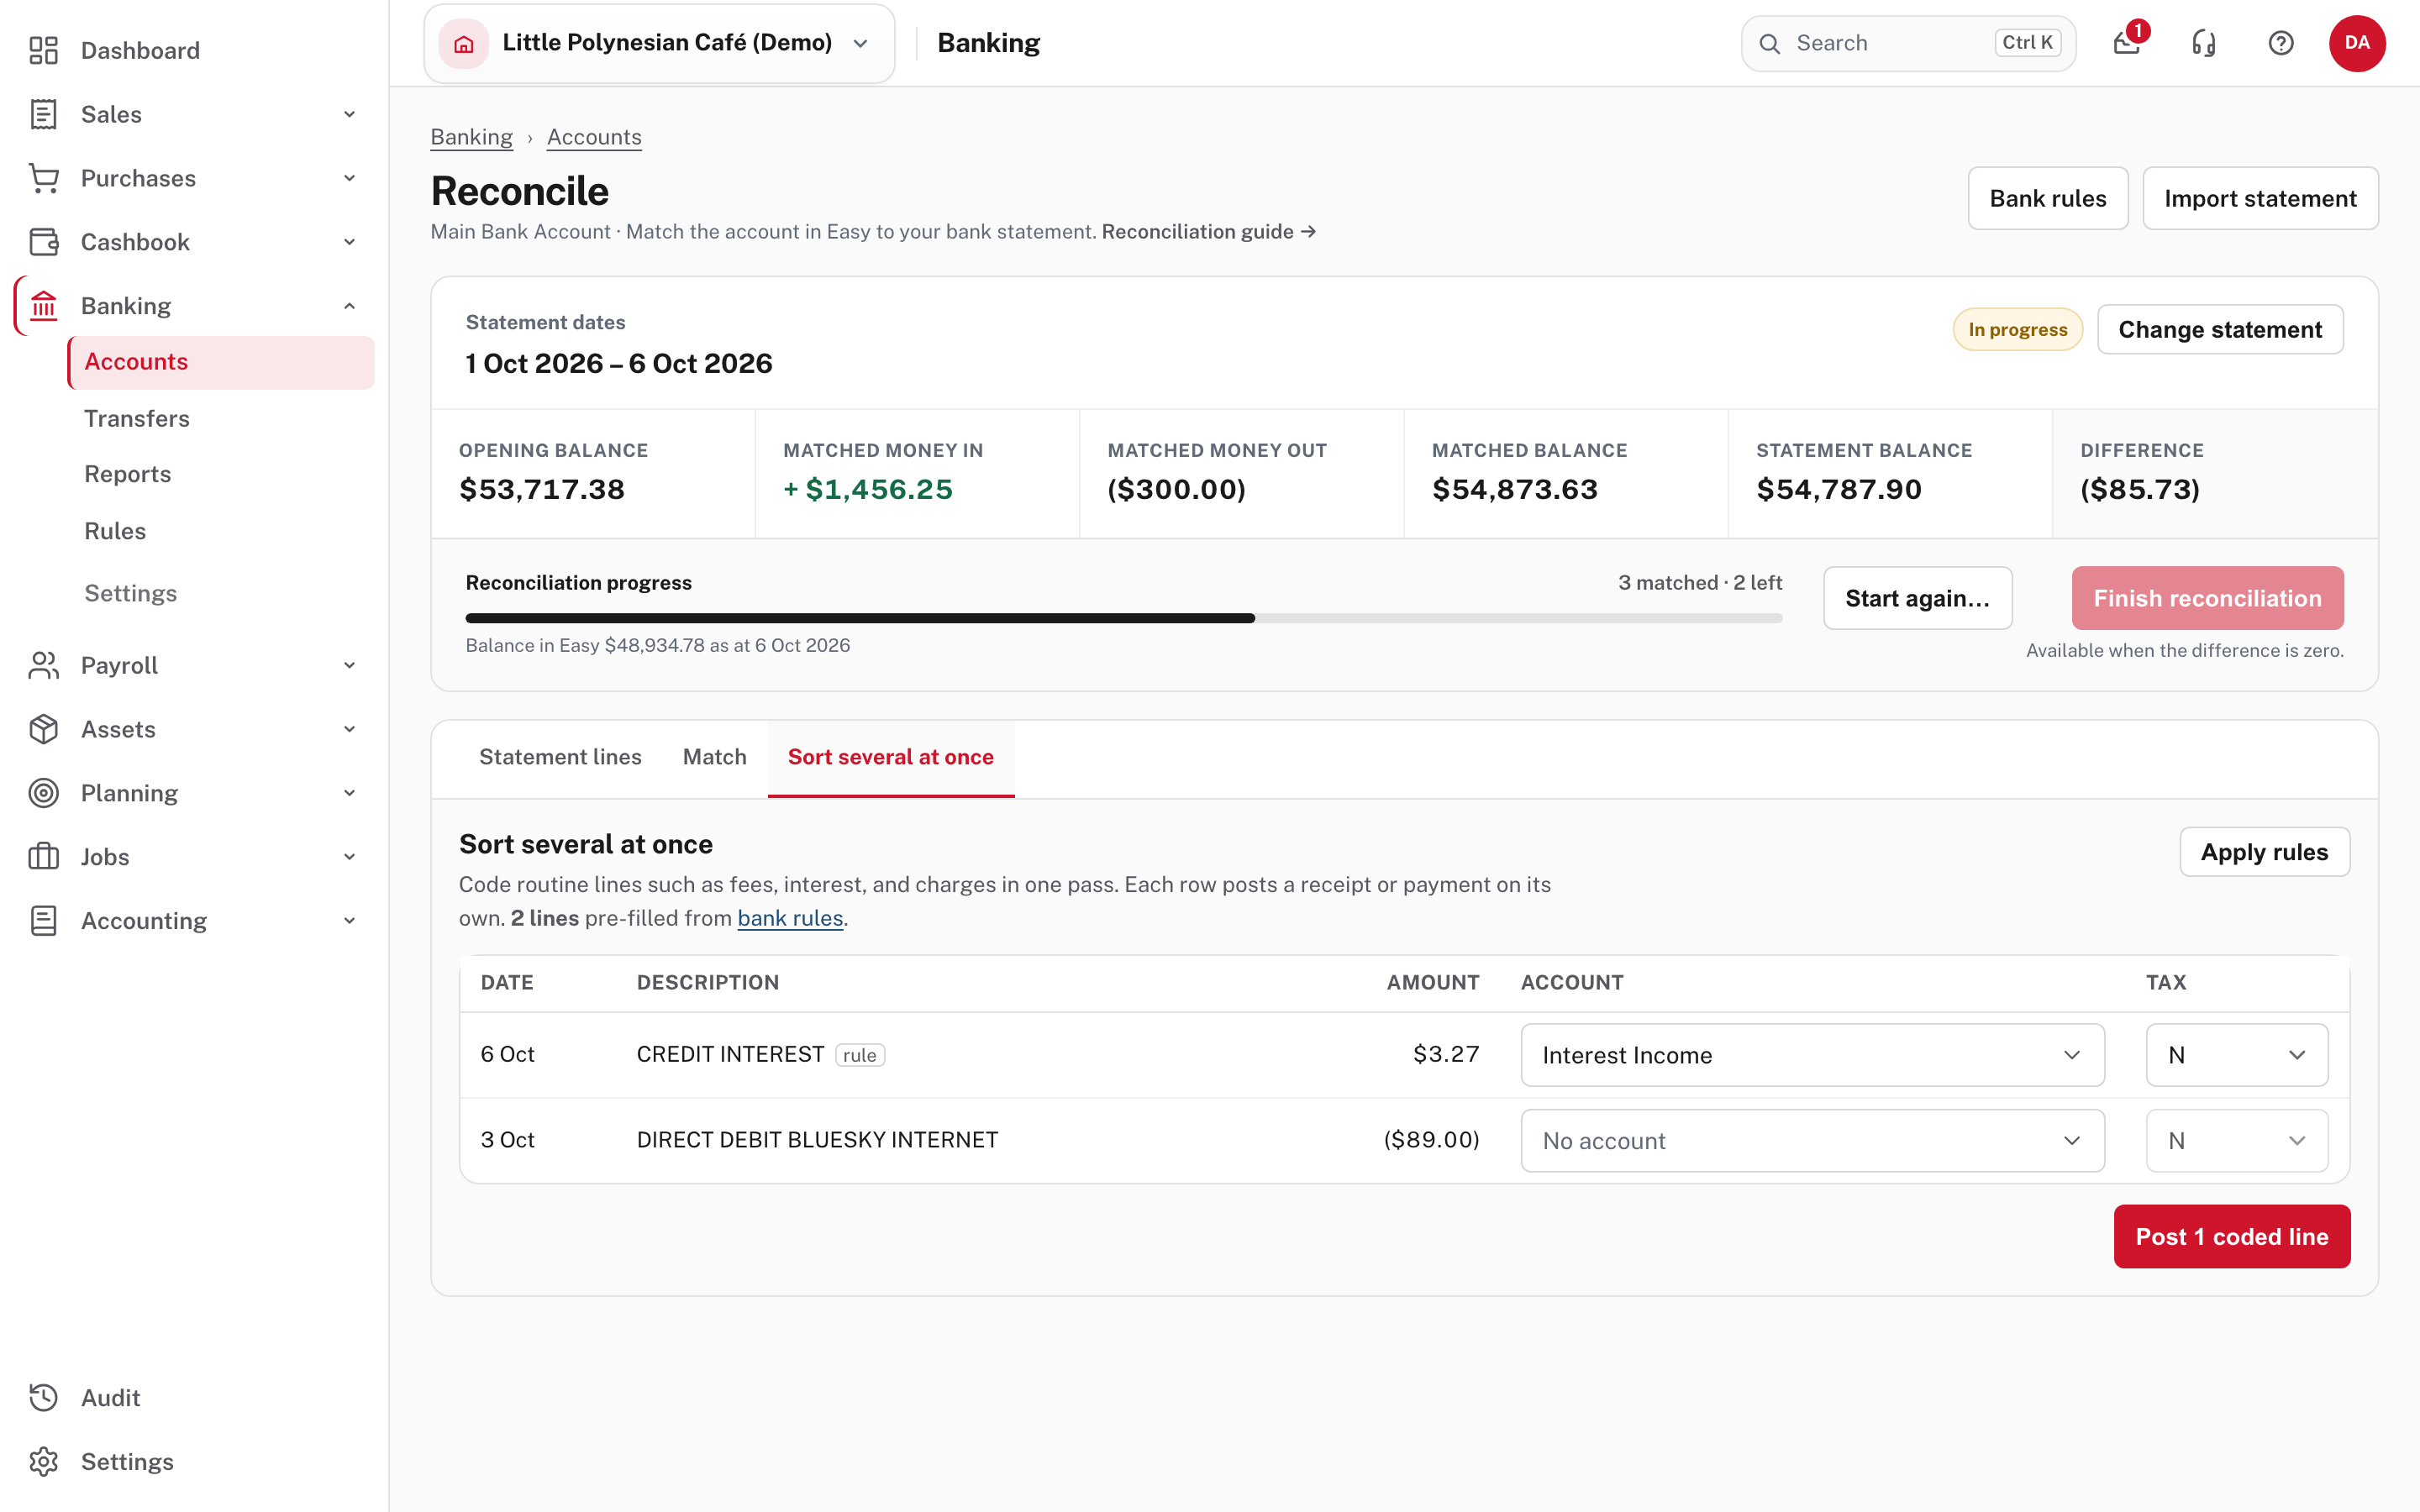Viewport: 2420px width, 1512px height.
Task: Open Rules under Banking
Action: (221, 531)
